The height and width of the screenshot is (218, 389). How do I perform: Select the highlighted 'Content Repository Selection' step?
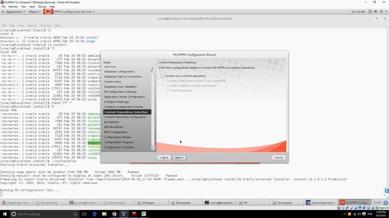[x=127, y=112]
